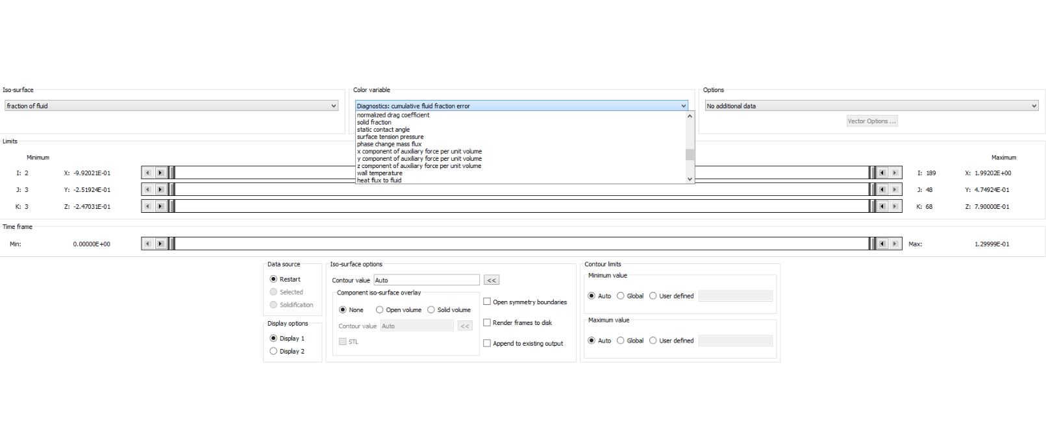
Task: Click the I range minimum slider handle
Action: click(172, 173)
